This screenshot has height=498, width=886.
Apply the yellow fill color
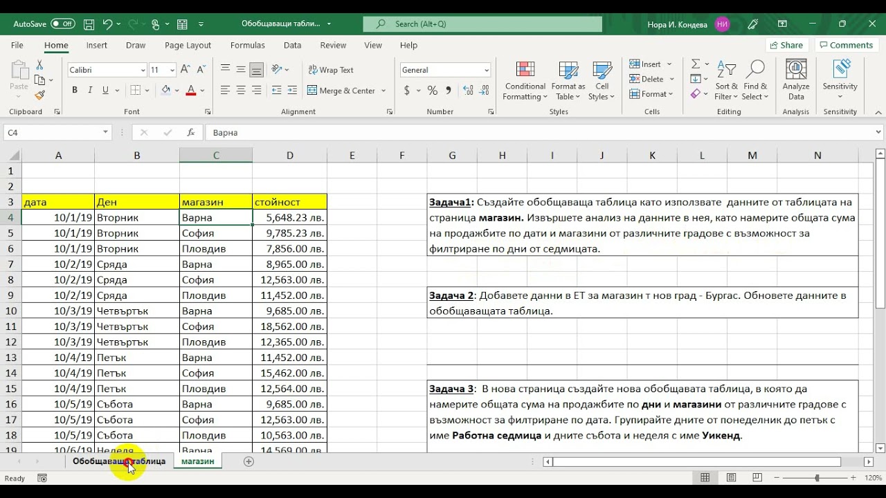tap(165, 90)
